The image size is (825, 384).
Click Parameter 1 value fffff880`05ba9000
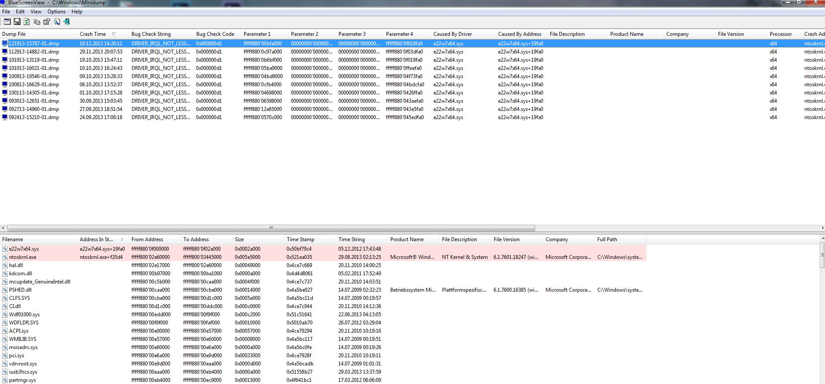coord(263,68)
